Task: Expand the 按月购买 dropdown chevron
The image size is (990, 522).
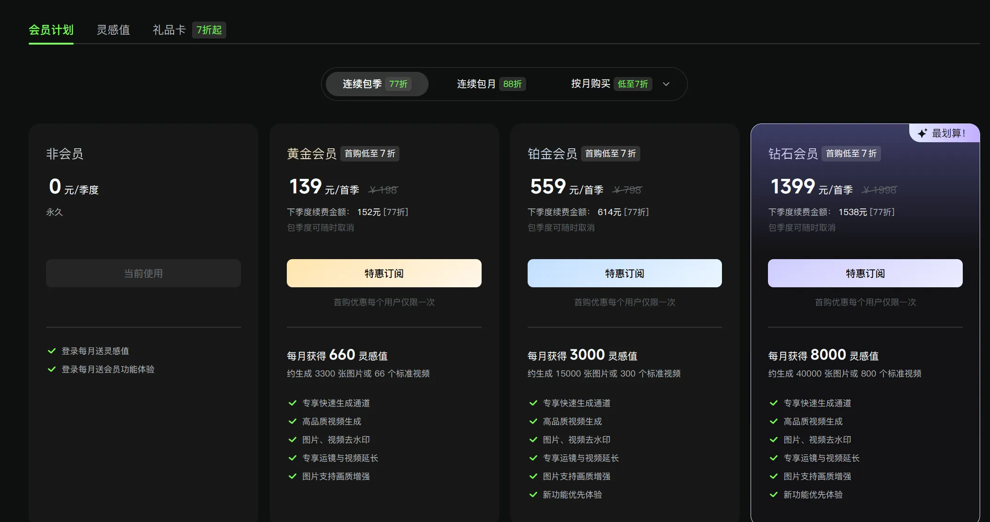Action: 666,84
